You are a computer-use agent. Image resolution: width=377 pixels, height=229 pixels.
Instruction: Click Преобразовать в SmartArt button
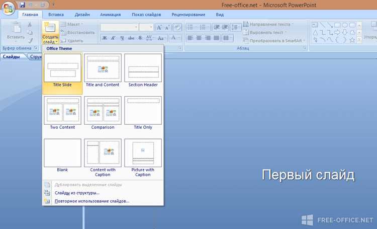click(274, 41)
